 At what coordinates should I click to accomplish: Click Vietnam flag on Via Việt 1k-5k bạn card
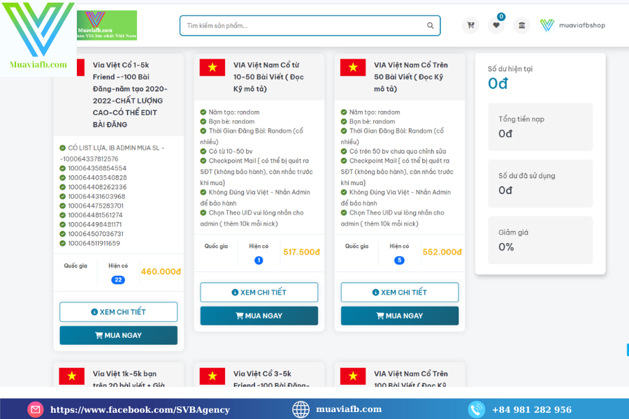(x=72, y=376)
